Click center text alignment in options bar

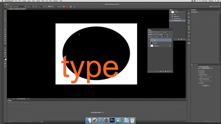(x=58, y=7)
